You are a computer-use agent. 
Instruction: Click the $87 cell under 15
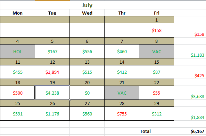tap(156, 72)
